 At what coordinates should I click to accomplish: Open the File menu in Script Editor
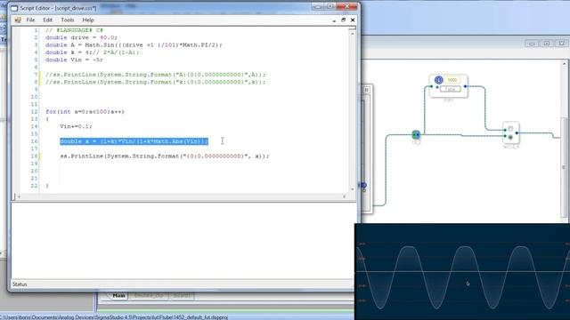30,20
